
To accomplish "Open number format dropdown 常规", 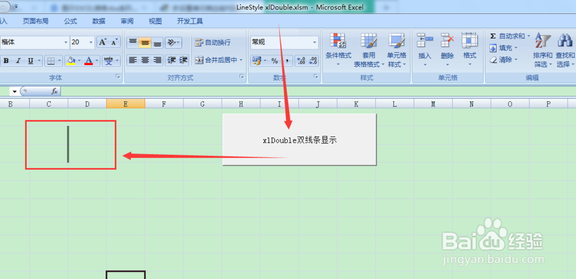I will tap(284, 42).
